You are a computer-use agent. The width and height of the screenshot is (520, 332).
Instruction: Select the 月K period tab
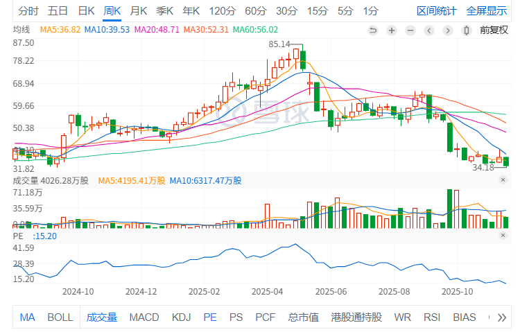[139, 11]
